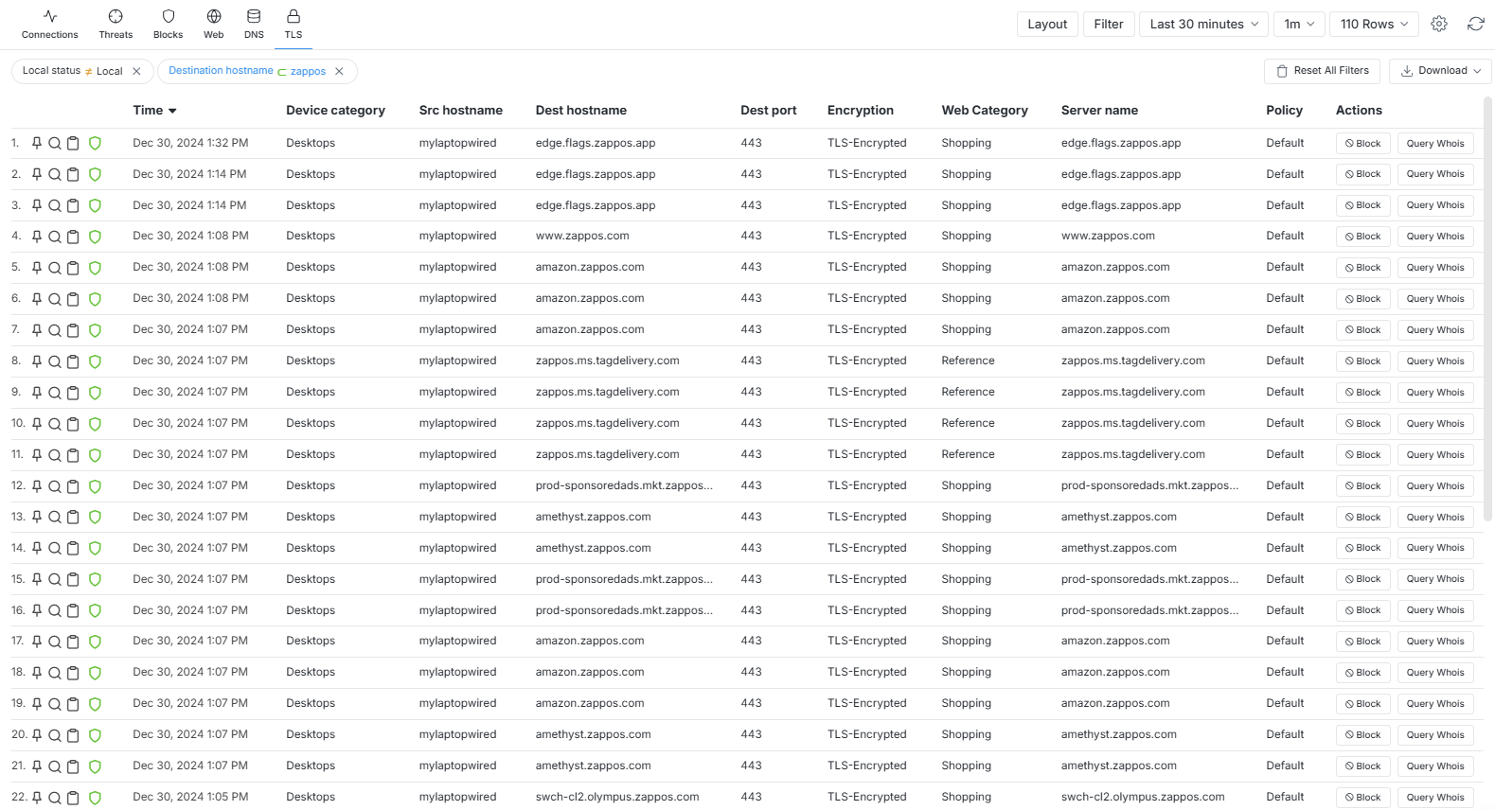Open the Download dropdown
Viewport: 1495px width, 810px height.
[x=1440, y=71]
